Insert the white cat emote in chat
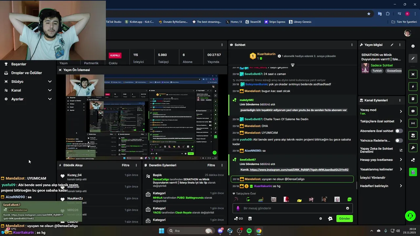The width and height of the screenshot is (420, 236). coord(273,199)
